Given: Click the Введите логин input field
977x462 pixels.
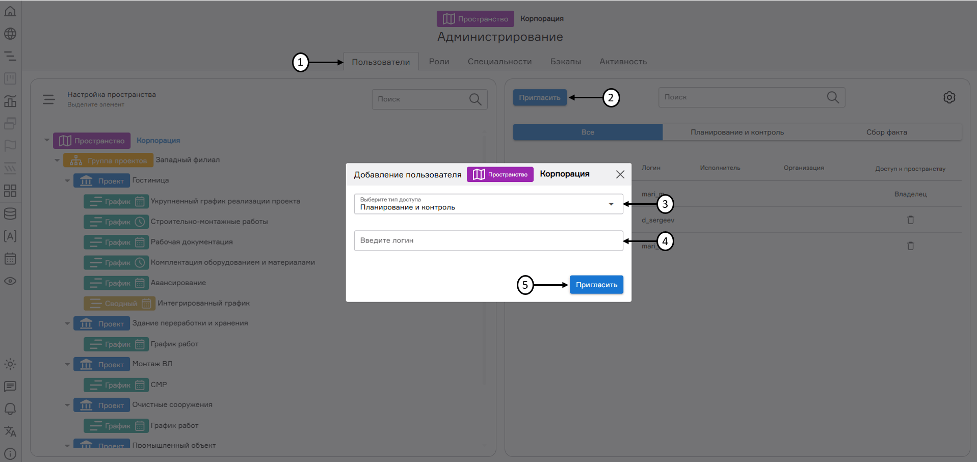Looking at the screenshot, I should coord(488,240).
